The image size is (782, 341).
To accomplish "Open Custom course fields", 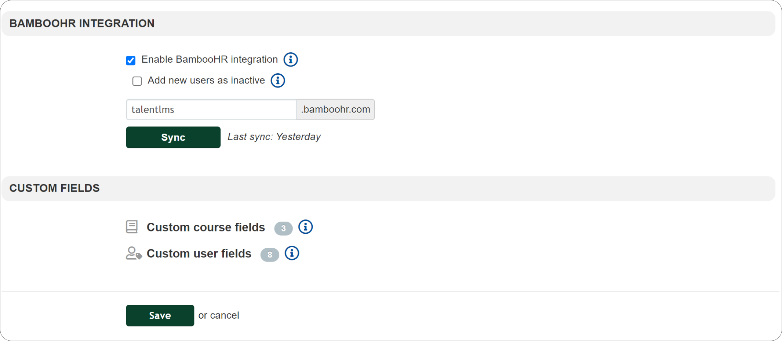I will point(206,227).
